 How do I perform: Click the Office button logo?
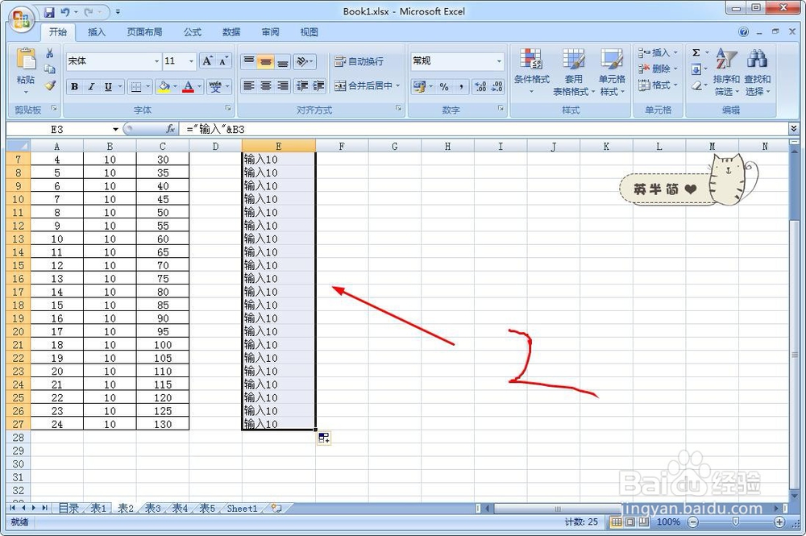21,21
